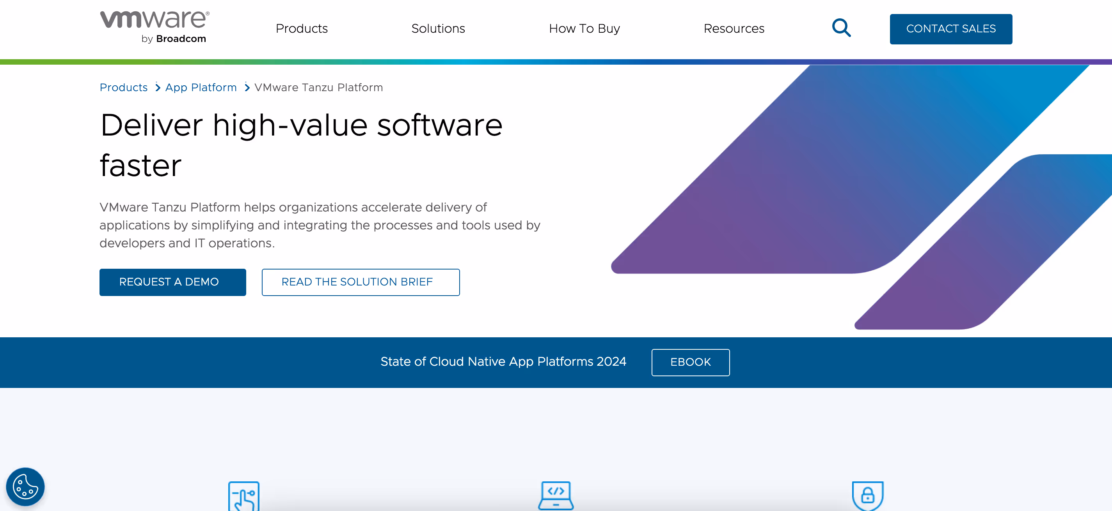Open the App Platform breadcrumb link
The image size is (1112, 511).
(x=201, y=88)
